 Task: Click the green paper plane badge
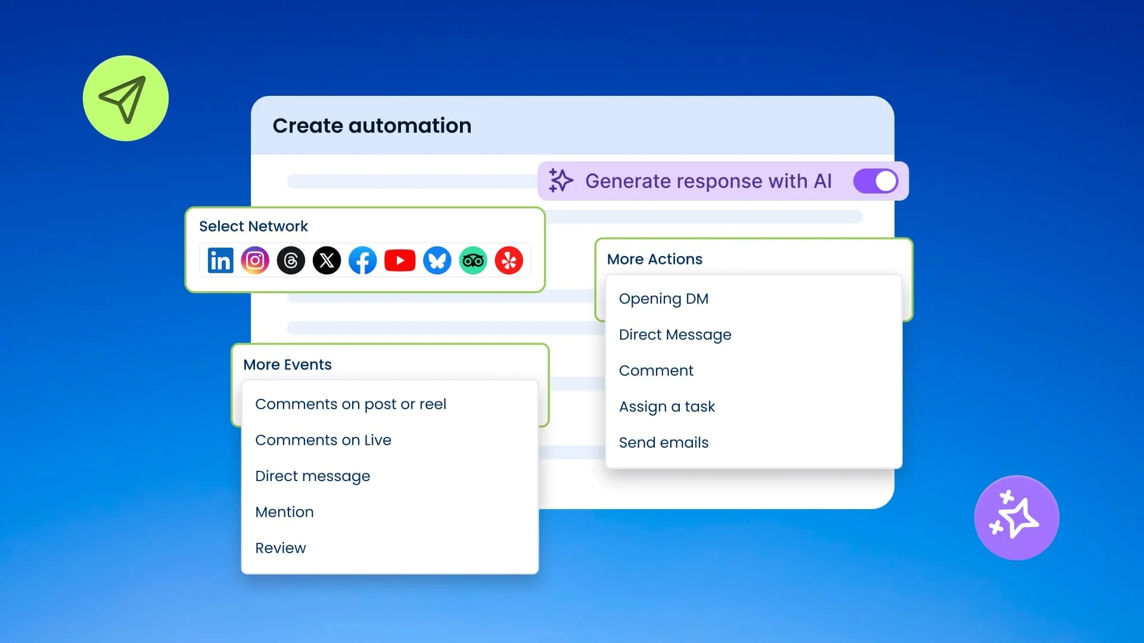coord(125,98)
